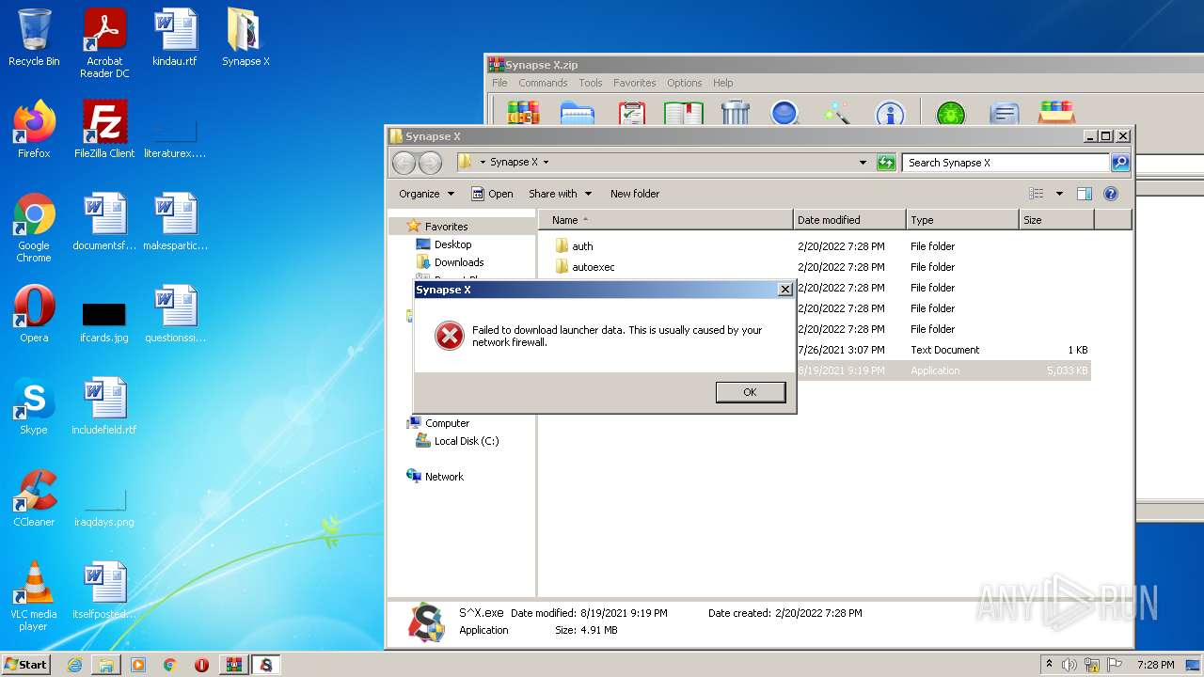Open Explorer help icon
The image size is (1204, 677).
click(1110, 194)
